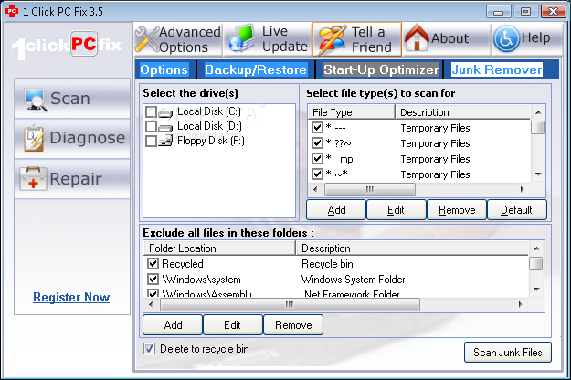The image size is (571, 380).
Task: Open the Tell a Friend section
Action: 357,39
